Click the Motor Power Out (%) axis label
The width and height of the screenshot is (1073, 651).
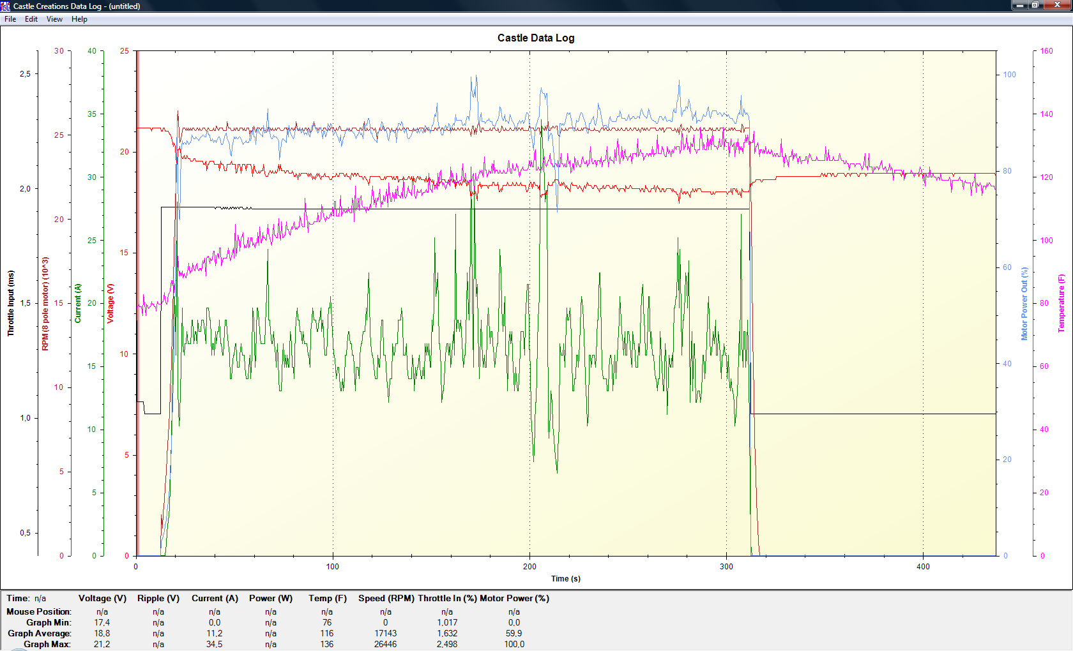click(1024, 304)
